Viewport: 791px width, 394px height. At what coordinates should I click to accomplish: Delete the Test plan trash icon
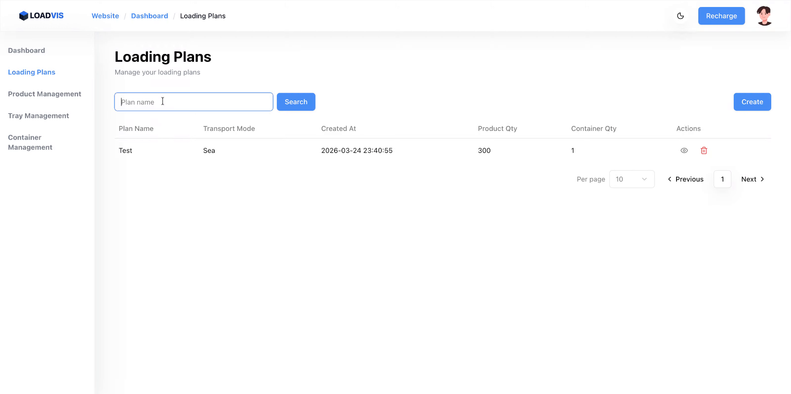pos(704,151)
